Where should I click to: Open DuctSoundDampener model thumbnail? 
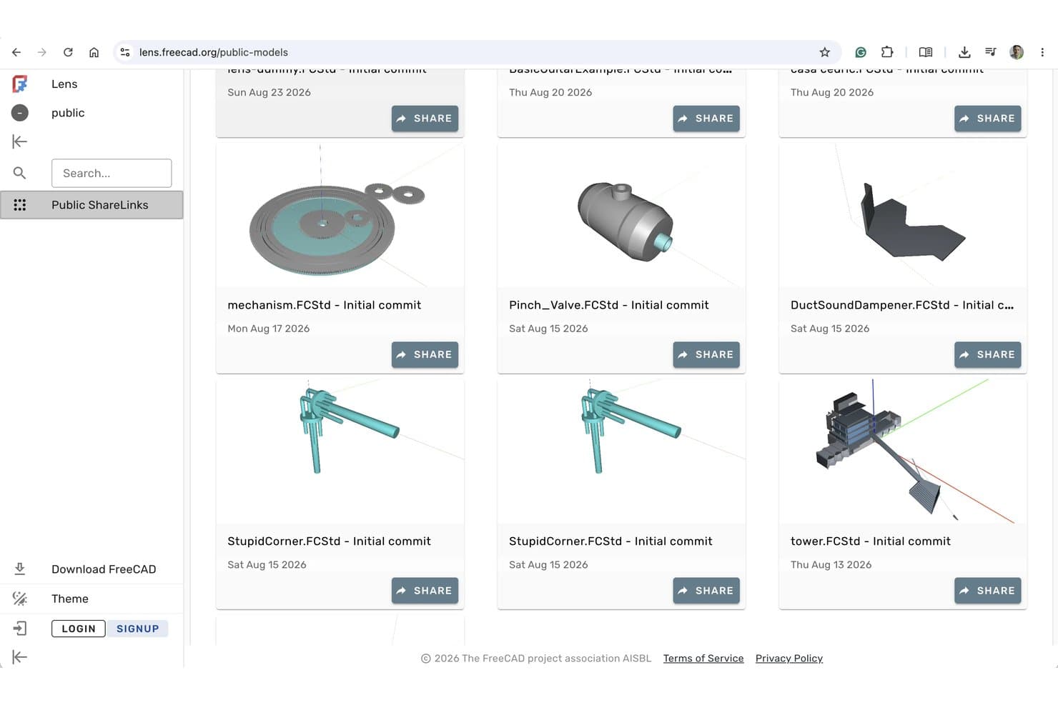click(x=903, y=215)
